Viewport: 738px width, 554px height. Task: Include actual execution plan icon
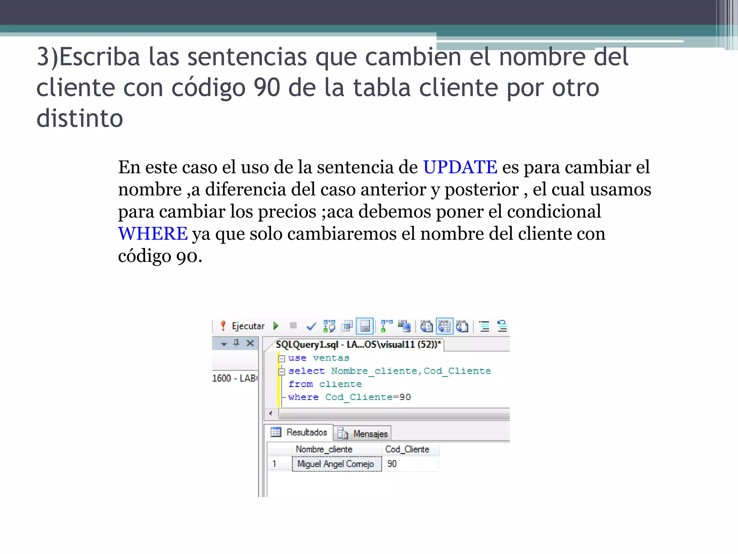tap(386, 326)
